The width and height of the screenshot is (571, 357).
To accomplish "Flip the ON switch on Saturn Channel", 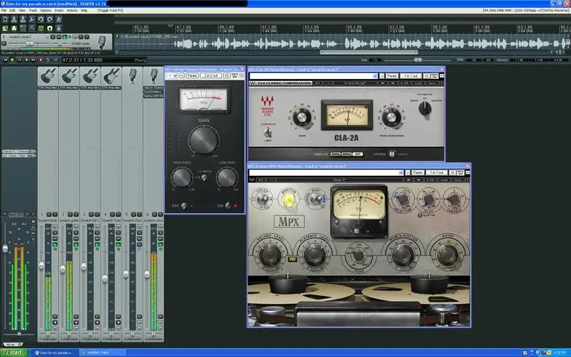I will click(228, 206).
